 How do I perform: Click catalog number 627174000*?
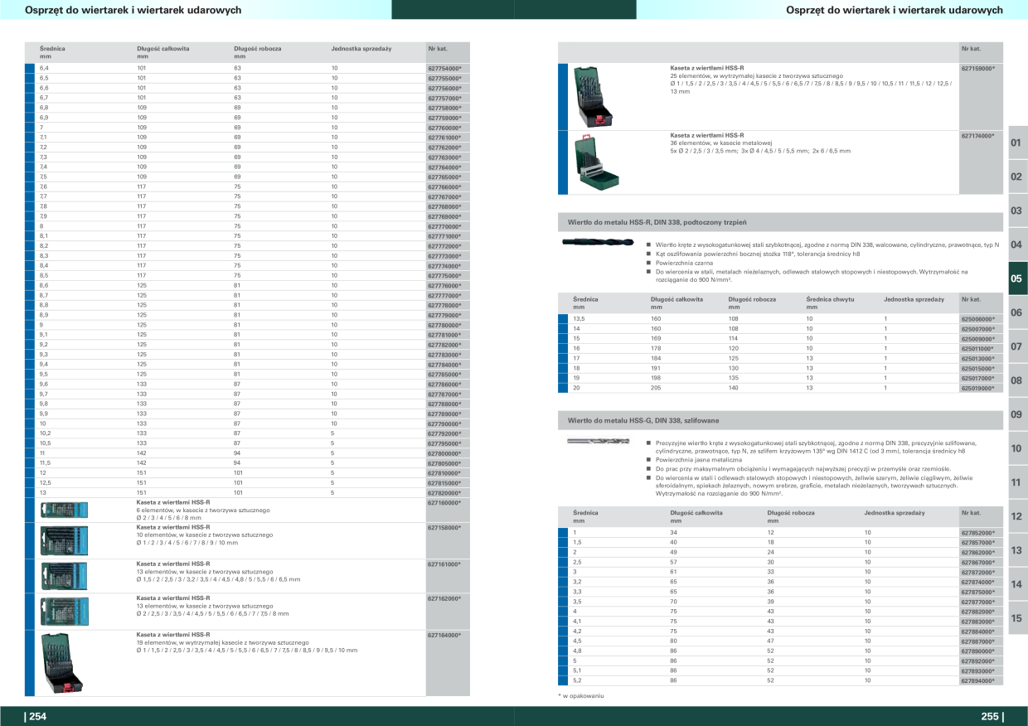coord(977,135)
